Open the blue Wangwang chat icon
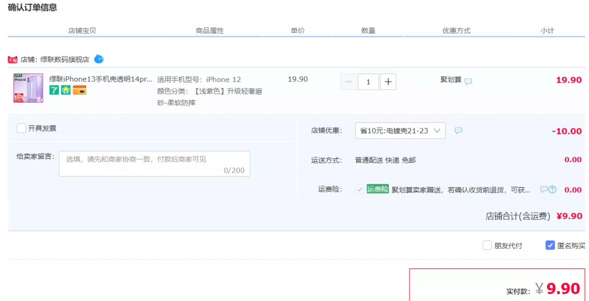The height and width of the screenshot is (301, 589). [x=99, y=59]
